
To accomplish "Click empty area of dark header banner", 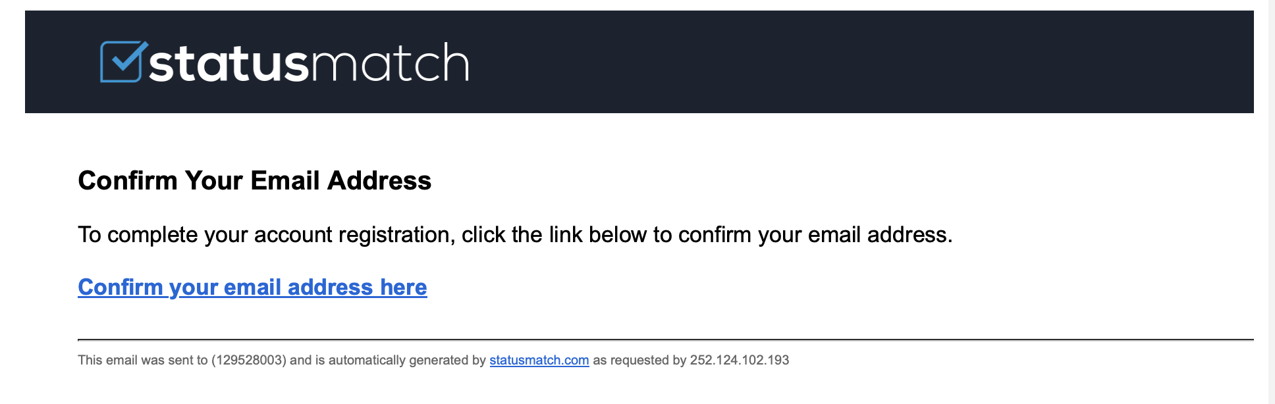I will [x=856, y=63].
